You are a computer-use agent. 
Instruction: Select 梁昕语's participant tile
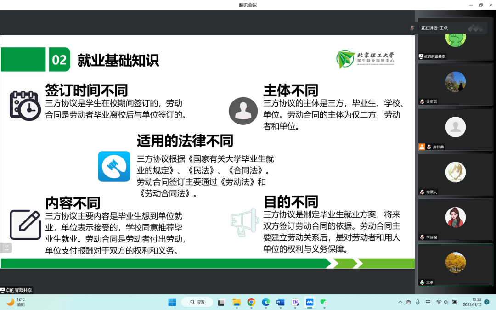point(455,84)
